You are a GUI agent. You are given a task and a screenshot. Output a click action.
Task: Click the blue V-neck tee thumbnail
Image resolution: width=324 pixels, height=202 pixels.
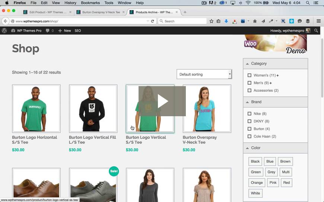(207, 109)
